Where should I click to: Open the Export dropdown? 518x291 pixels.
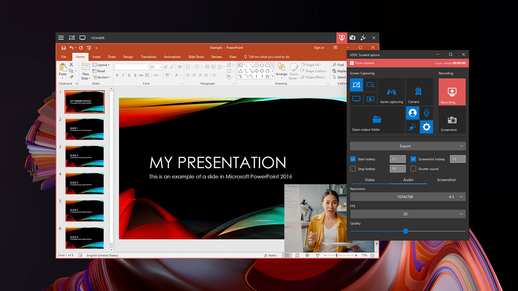point(408,146)
